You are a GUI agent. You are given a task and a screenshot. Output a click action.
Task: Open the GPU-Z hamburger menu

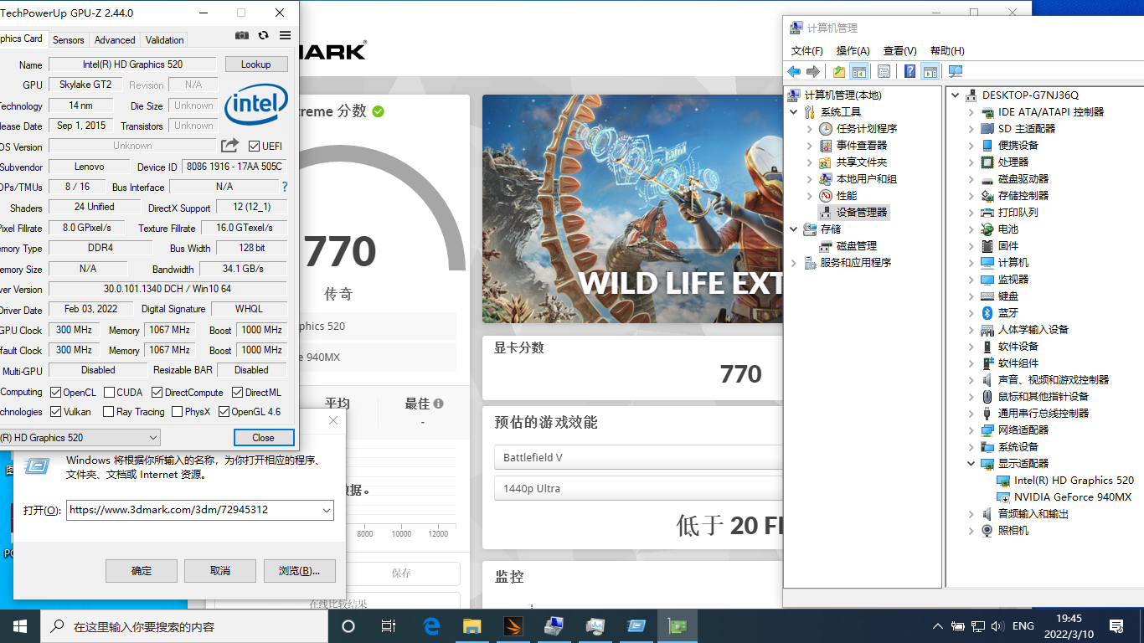point(285,35)
